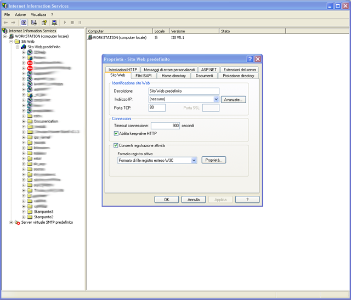
Task: Switch to the Intestazioni HTTP tab
Action: pos(123,70)
